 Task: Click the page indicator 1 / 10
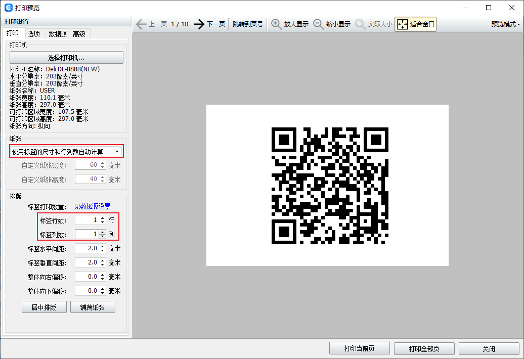(180, 24)
